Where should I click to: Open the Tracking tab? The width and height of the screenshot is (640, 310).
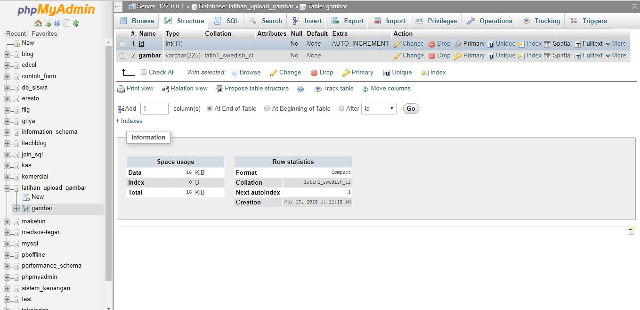(541, 21)
